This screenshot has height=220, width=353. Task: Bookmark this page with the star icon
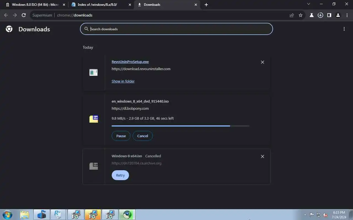click(x=301, y=15)
